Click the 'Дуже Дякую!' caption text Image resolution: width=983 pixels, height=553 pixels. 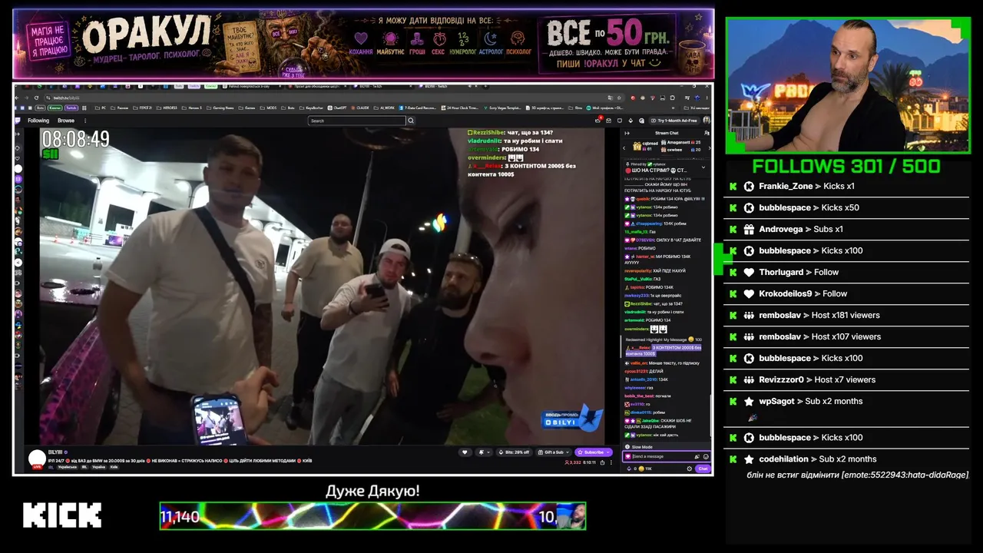[372, 492]
